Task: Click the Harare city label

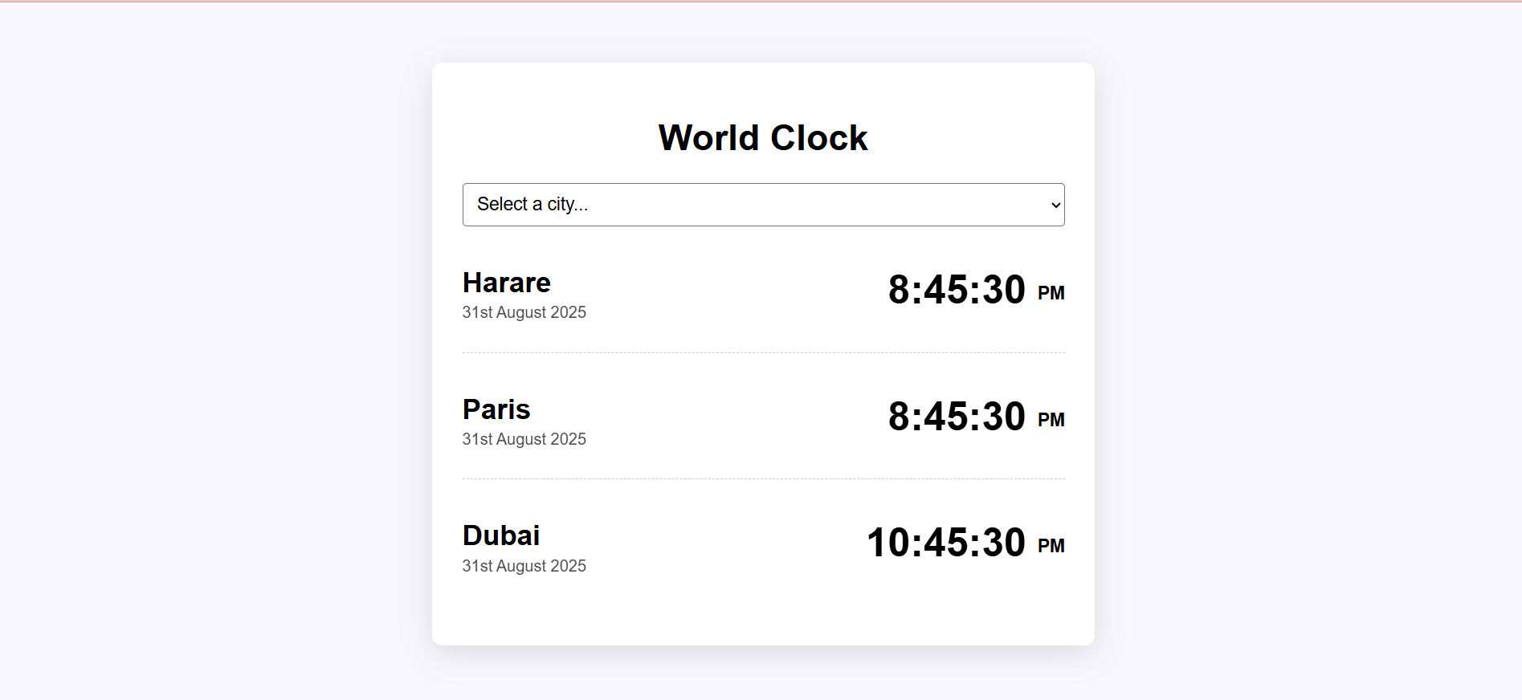Action: (x=506, y=283)
